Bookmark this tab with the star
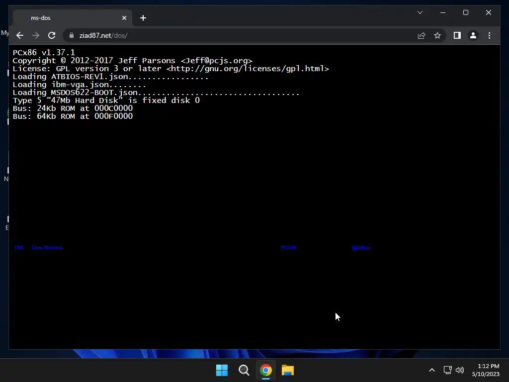 [x=437, y=35]
